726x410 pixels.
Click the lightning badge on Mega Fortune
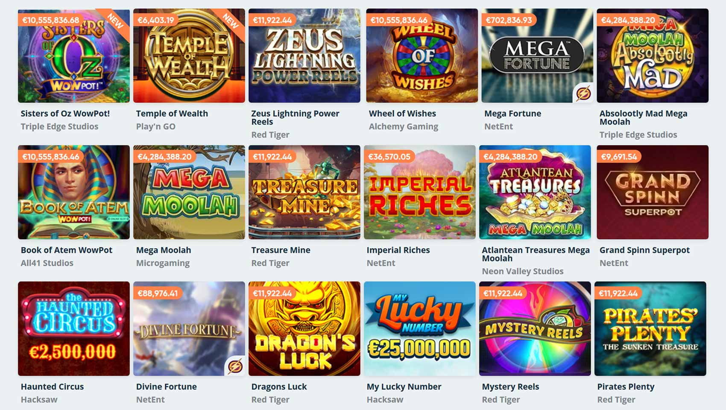coord(583,93)
